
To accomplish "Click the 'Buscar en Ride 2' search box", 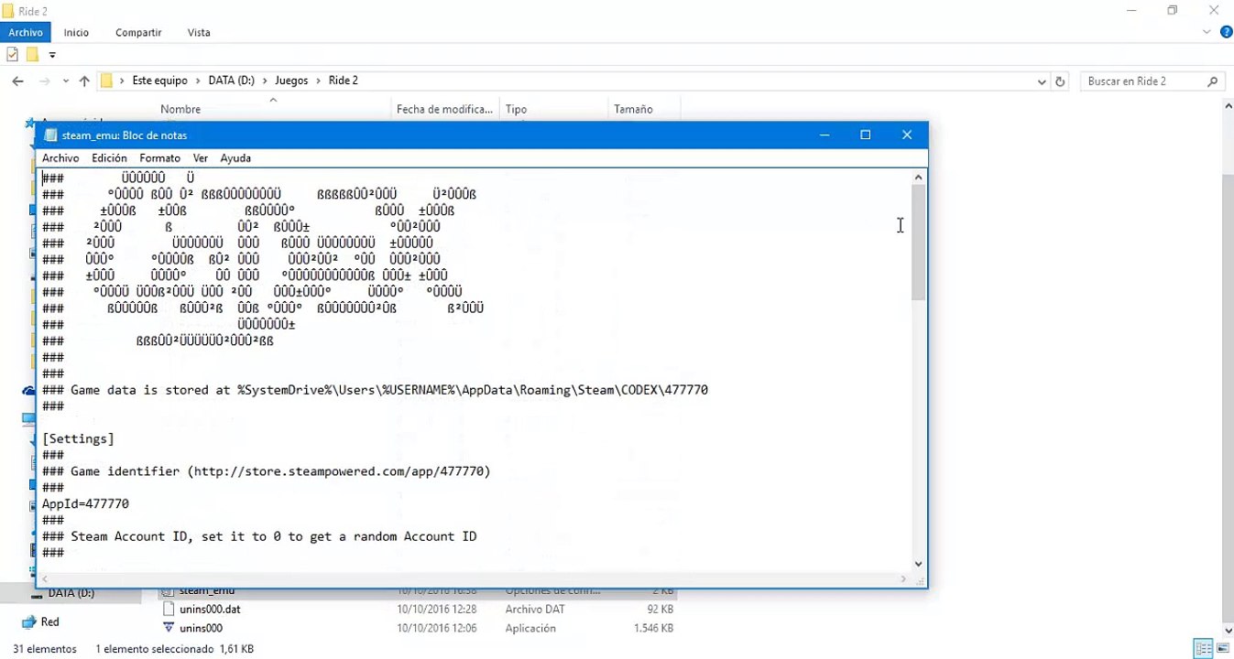I will click(1152, 81).
